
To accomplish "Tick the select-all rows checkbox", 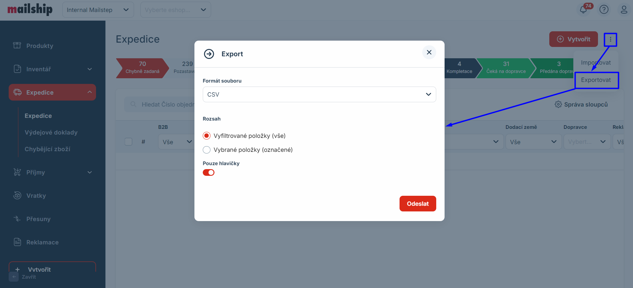I will 128,142.
